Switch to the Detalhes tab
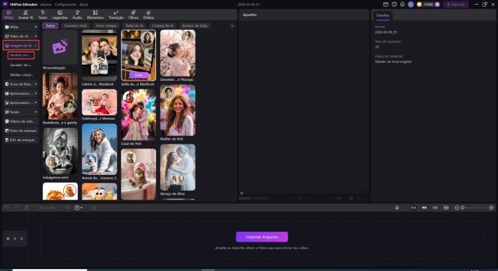Image resolution: width=498 pixels, height=271 pixels. tap(382, 15)
